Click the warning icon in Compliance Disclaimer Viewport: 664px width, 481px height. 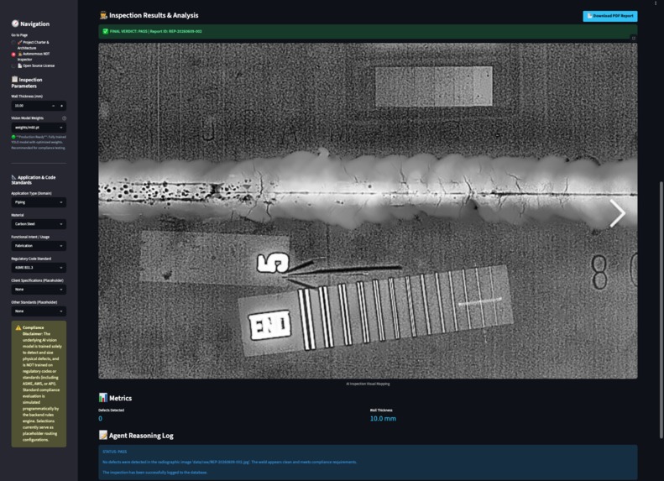pos(18,327)
